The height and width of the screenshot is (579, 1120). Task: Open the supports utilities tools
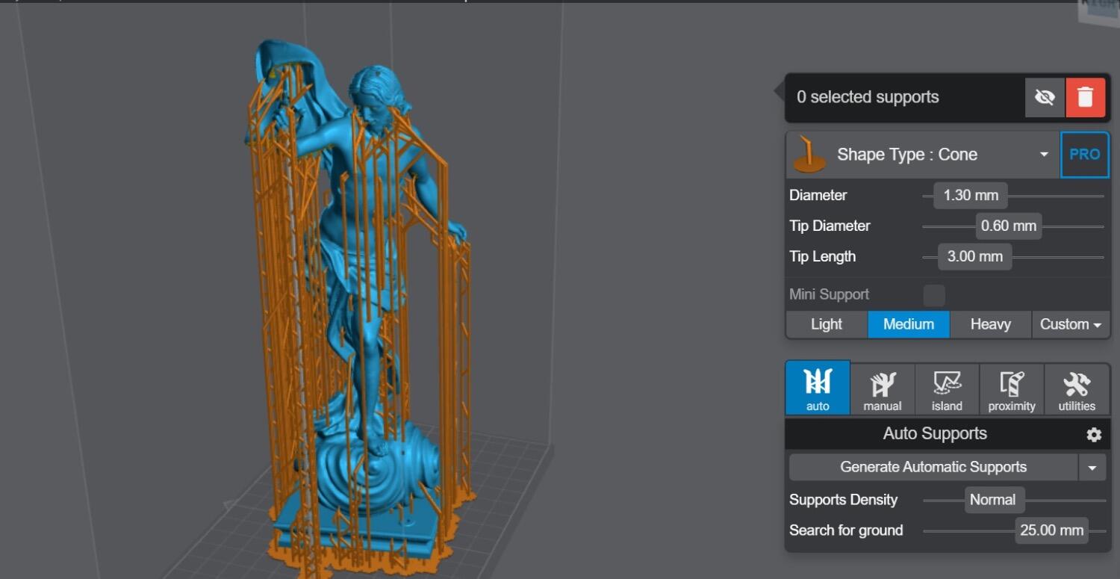(1076, 388)
